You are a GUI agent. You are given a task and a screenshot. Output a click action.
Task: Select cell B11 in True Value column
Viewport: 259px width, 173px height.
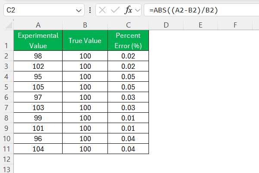[x=85, y=149]
